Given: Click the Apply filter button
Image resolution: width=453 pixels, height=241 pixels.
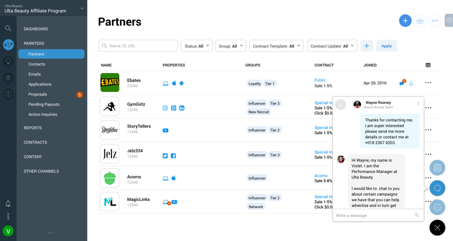Looking at the screenshot, I should point(386,46).
